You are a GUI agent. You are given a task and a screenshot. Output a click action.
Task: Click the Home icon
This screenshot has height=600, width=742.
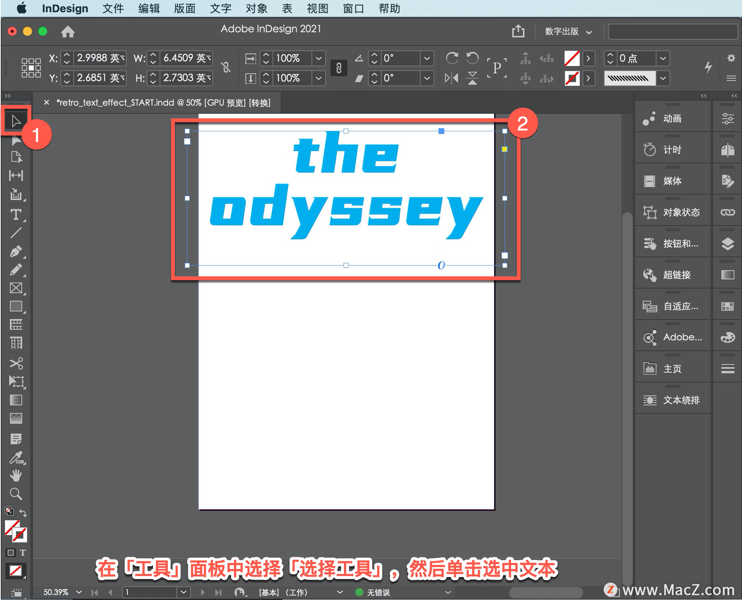point(68,31)
